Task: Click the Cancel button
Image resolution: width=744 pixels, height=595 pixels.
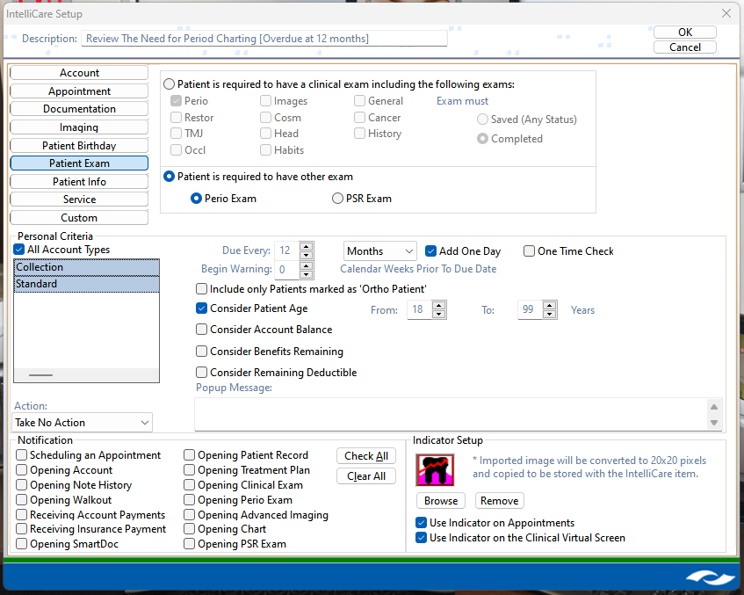Action: click(684, 47)
